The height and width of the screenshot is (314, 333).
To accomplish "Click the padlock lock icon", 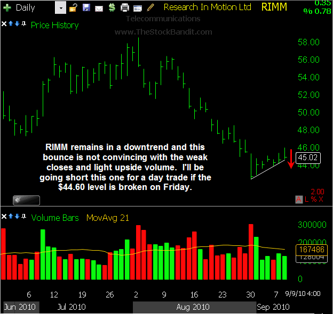I will point(73,8).
